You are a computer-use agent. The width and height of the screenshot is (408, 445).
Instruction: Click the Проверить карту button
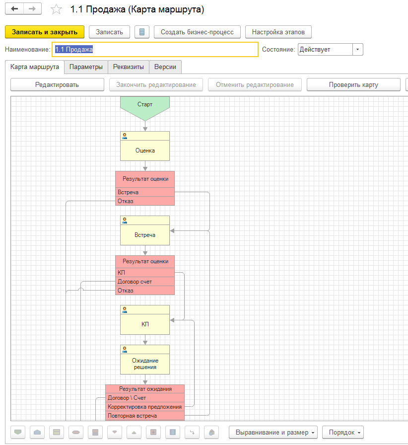353,84
